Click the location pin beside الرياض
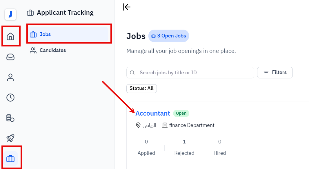 pos(138,125)
